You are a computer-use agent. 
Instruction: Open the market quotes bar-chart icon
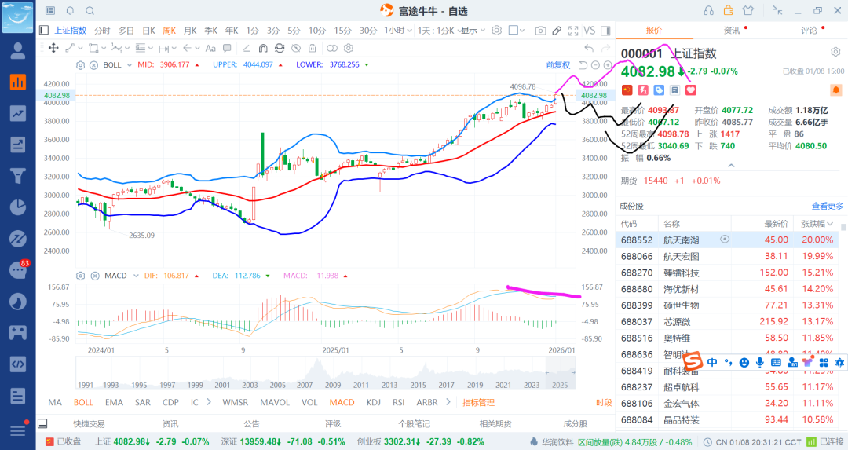coord(18,82)
